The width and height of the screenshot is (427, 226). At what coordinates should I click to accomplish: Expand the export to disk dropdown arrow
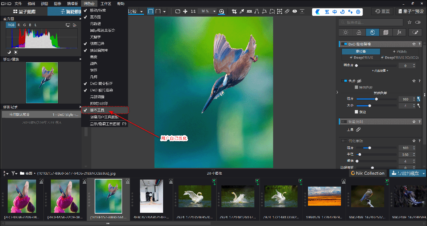(x=424, y=173)
